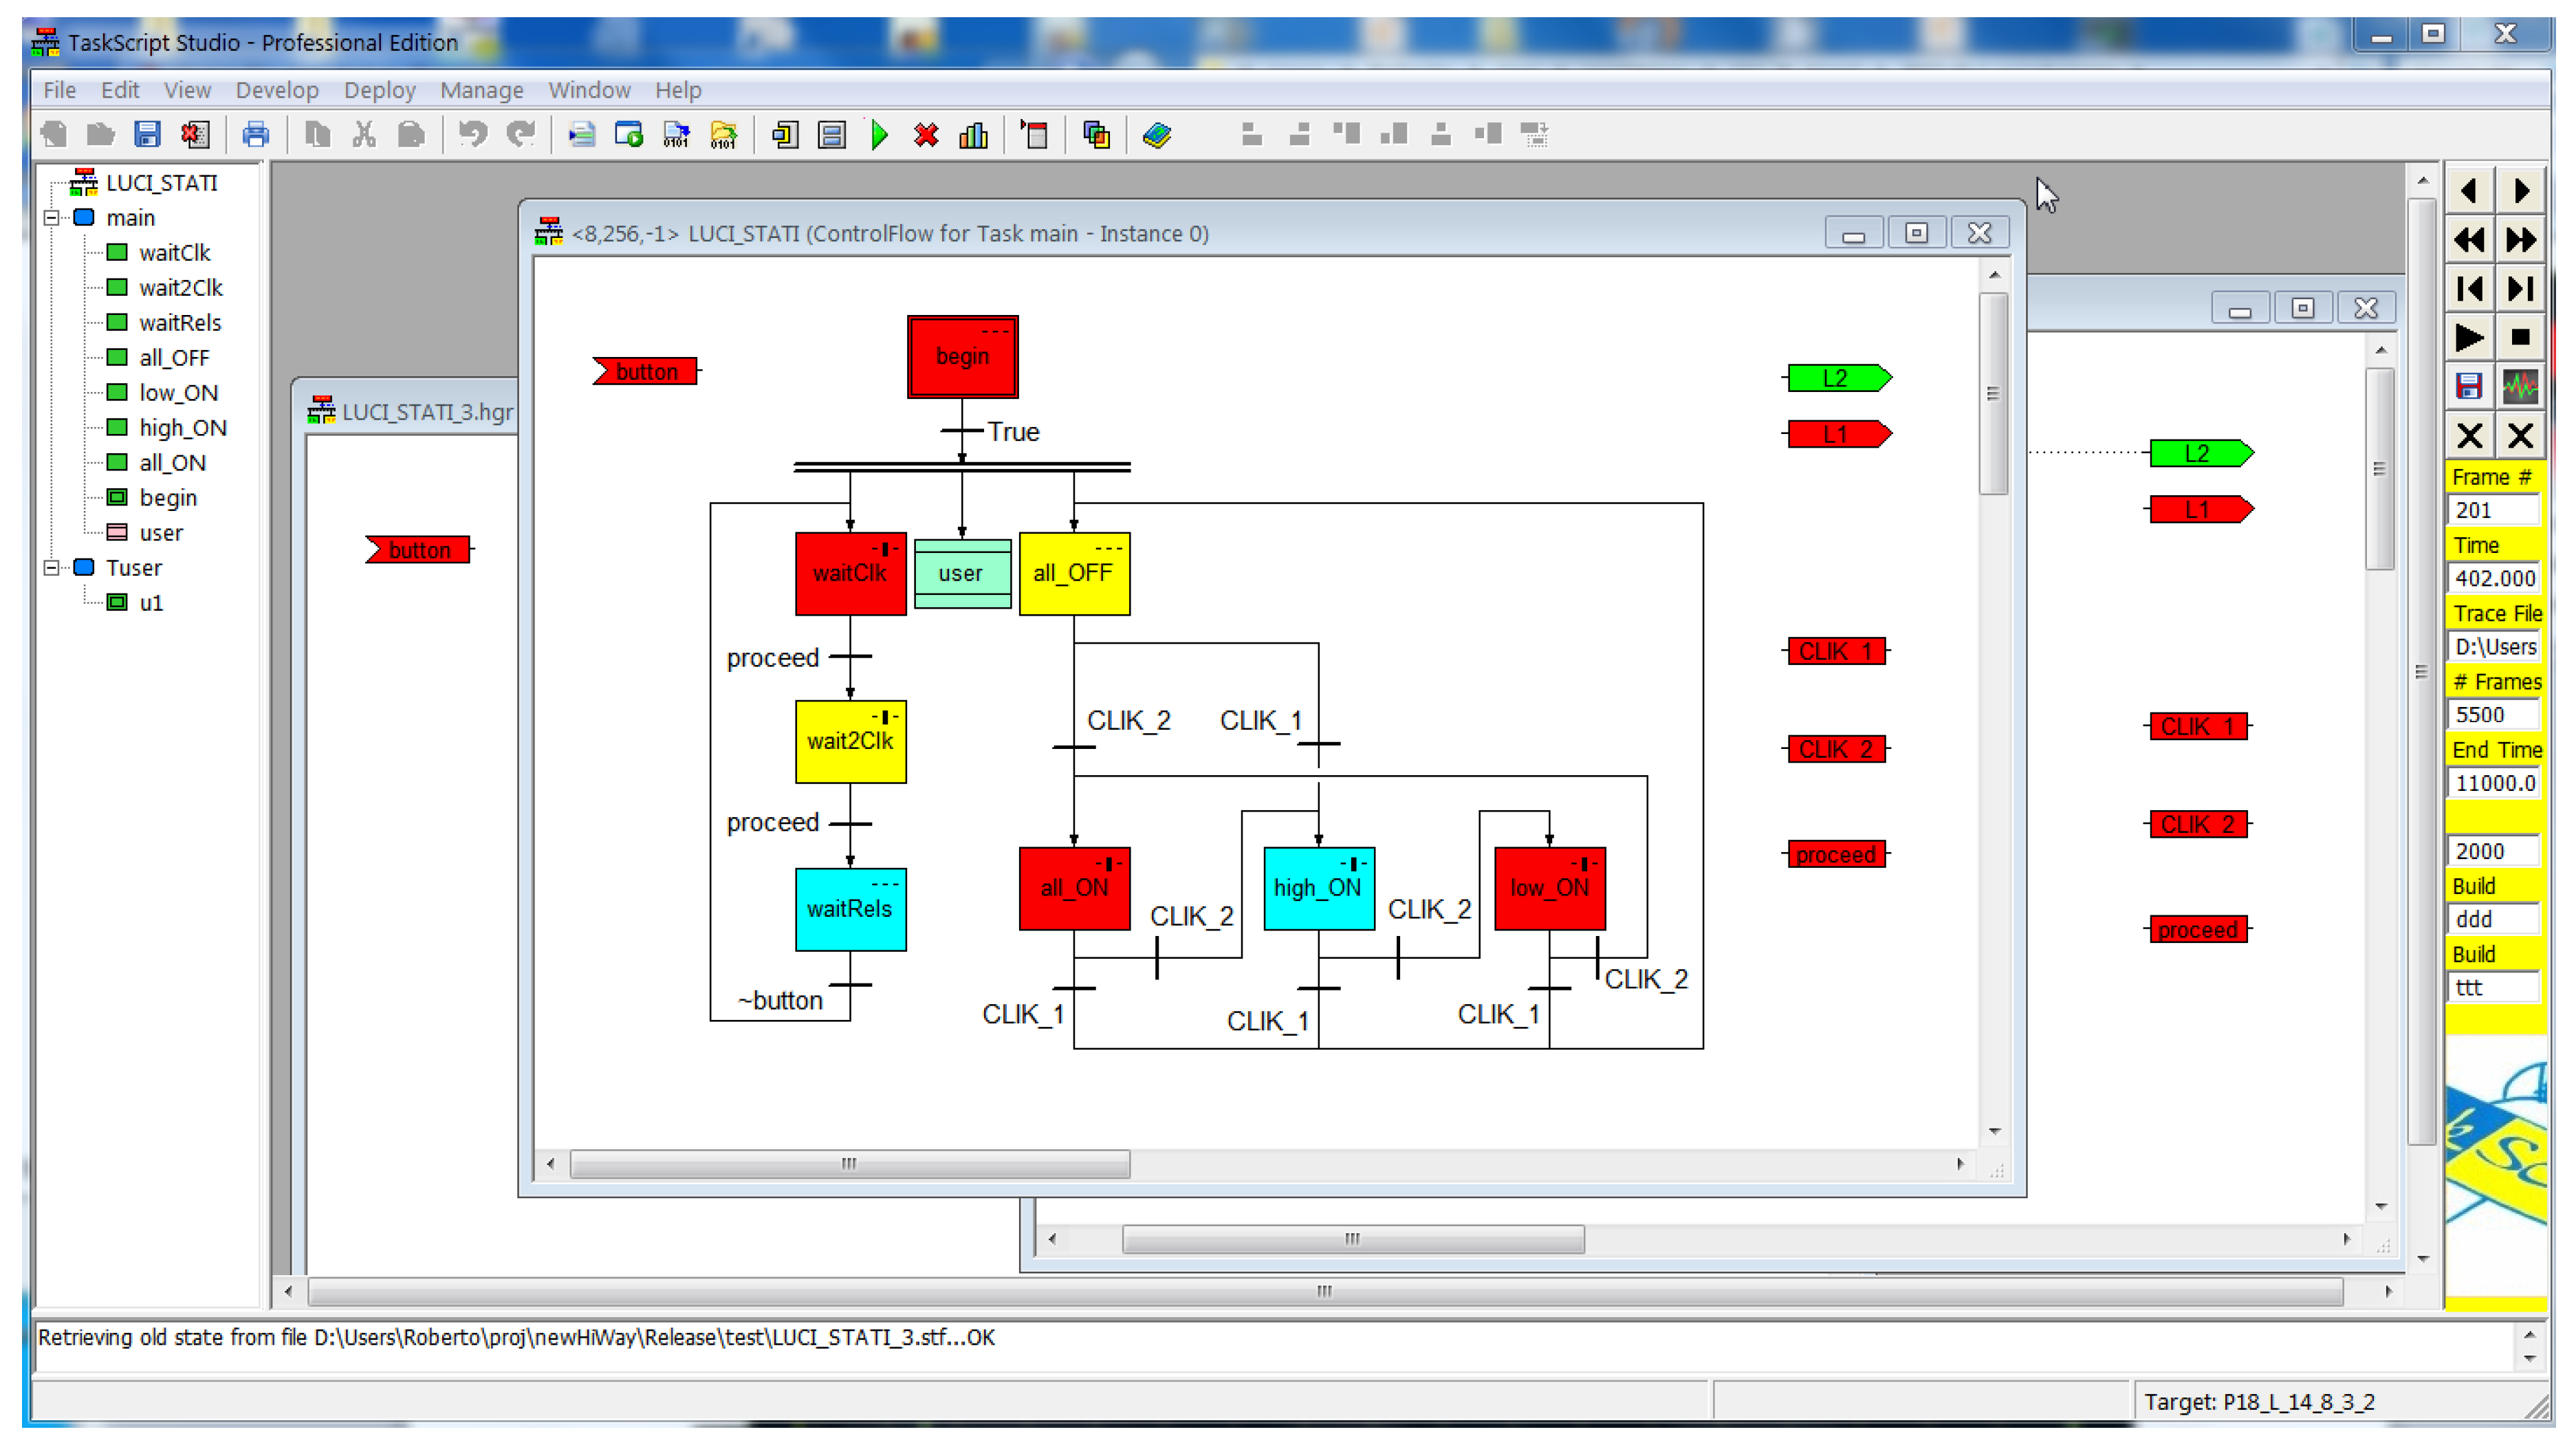Open the Deploy menu
The width and height of the screenshot is (2576, 1456).
(x=379, y=90)
